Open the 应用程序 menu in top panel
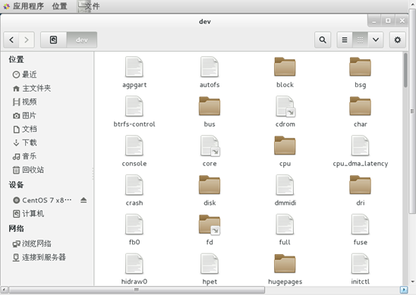The image size is (416, 295). [24, 6]
